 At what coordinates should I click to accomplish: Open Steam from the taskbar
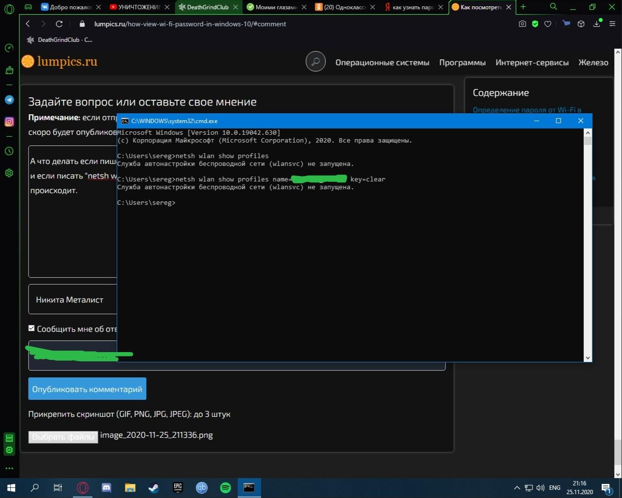click(x=154, y=487)
